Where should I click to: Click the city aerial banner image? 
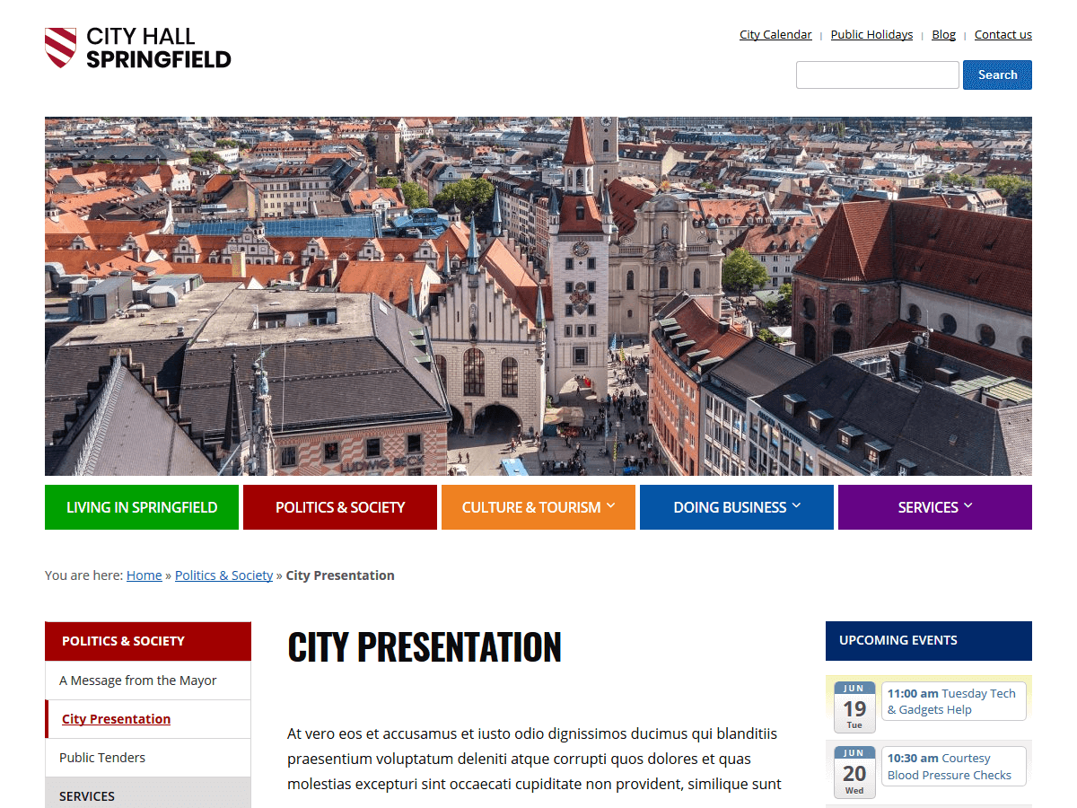538,296
